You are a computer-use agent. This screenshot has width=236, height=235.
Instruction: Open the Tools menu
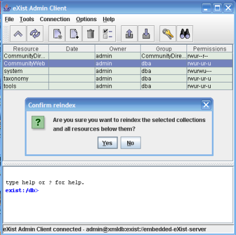coord(26,19)
